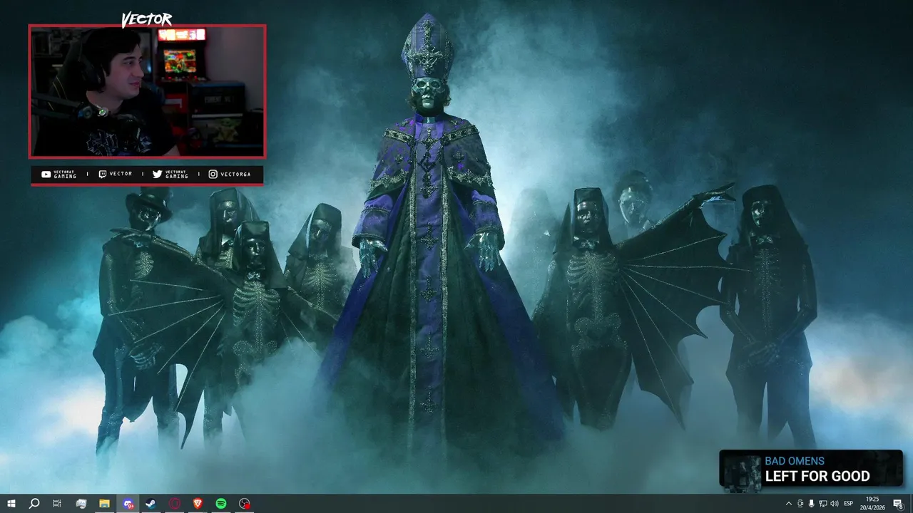Switch input language via ESP indicator
Viewport: 913px width, 513px height.
[849, 504]
